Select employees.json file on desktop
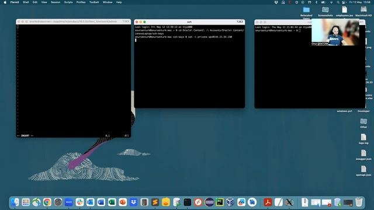The height and width of the screenshot is (210, 374). click(344, 10)
